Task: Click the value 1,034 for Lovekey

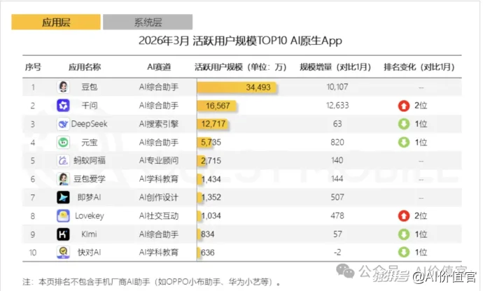Action: coord(211,216)
